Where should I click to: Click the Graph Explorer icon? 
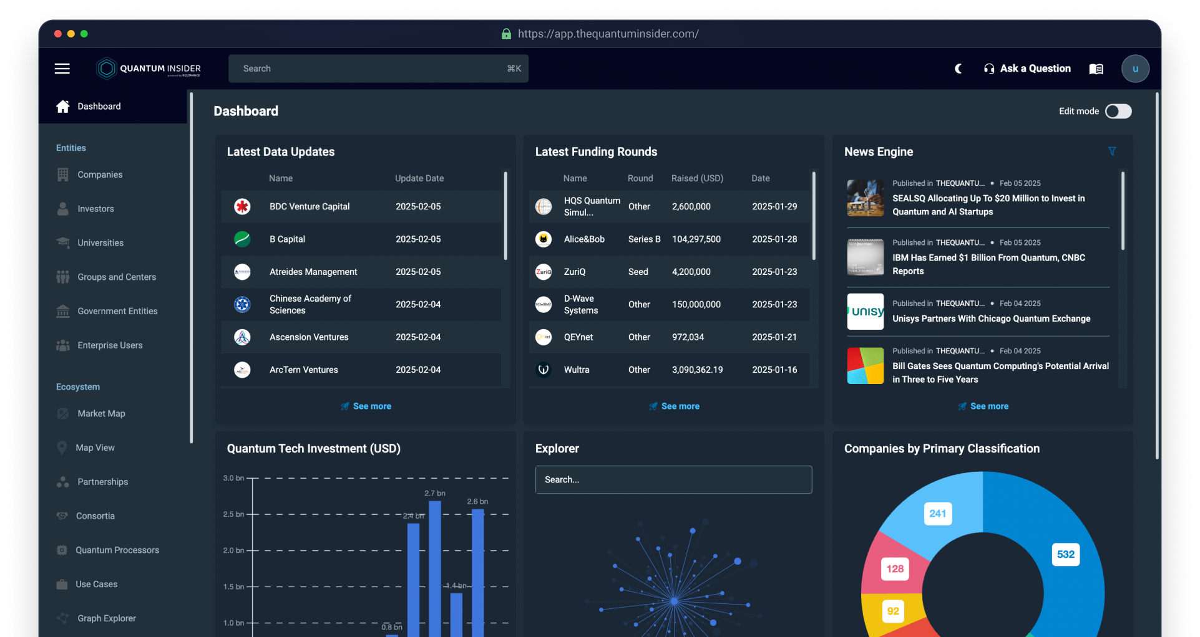click(x=62, y=618)
